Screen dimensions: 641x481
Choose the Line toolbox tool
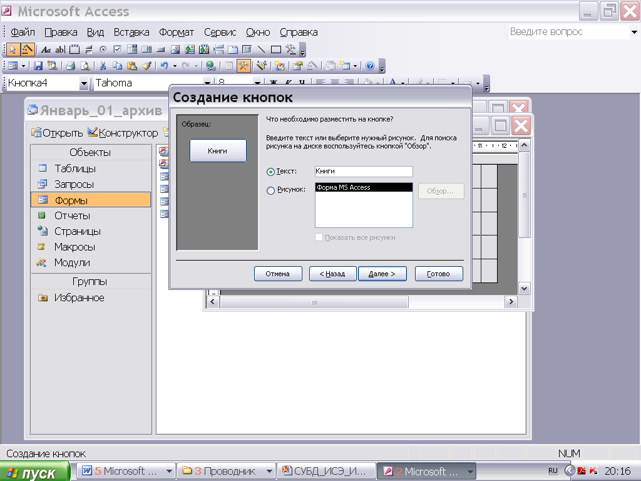point(261,50)
